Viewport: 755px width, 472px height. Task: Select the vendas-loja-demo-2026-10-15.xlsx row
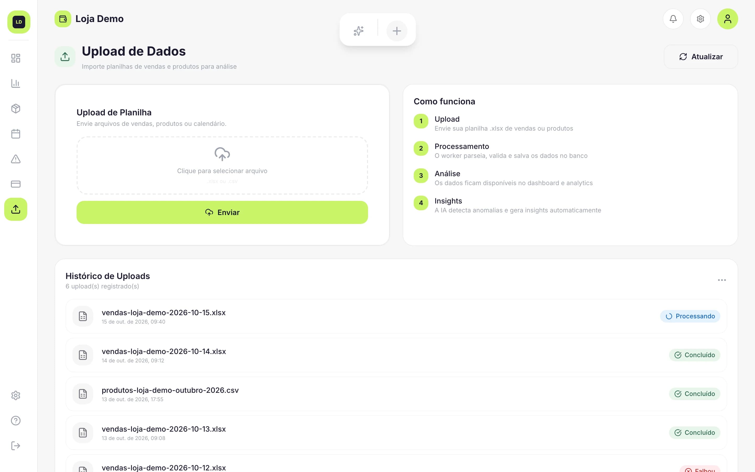click(x=396, y=316)
